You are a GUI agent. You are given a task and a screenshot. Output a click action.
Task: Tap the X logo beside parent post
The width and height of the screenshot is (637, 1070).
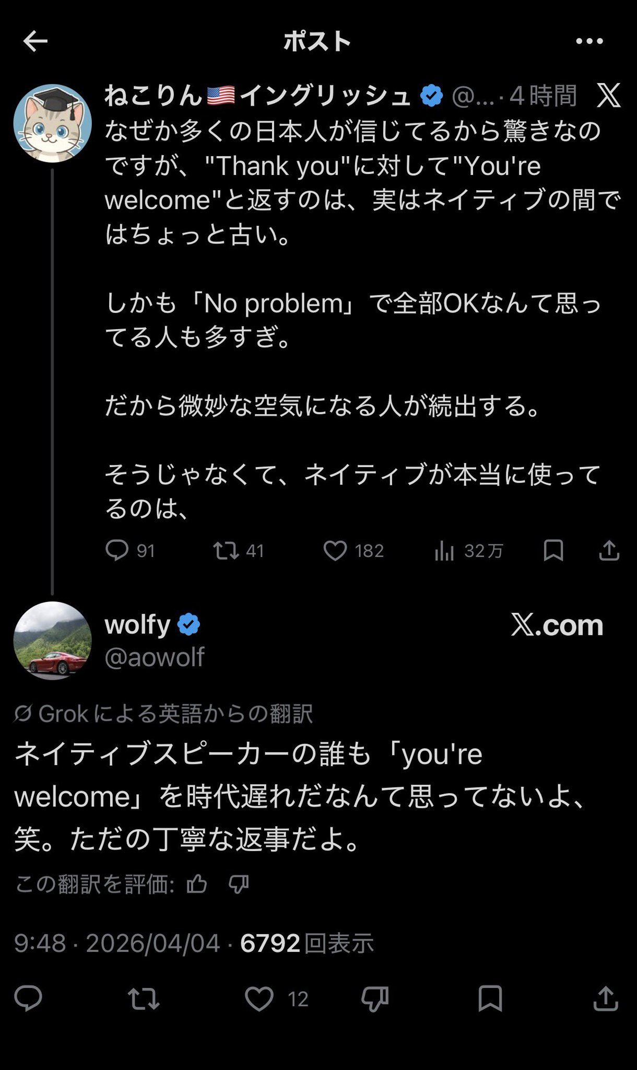pos(608,96)
